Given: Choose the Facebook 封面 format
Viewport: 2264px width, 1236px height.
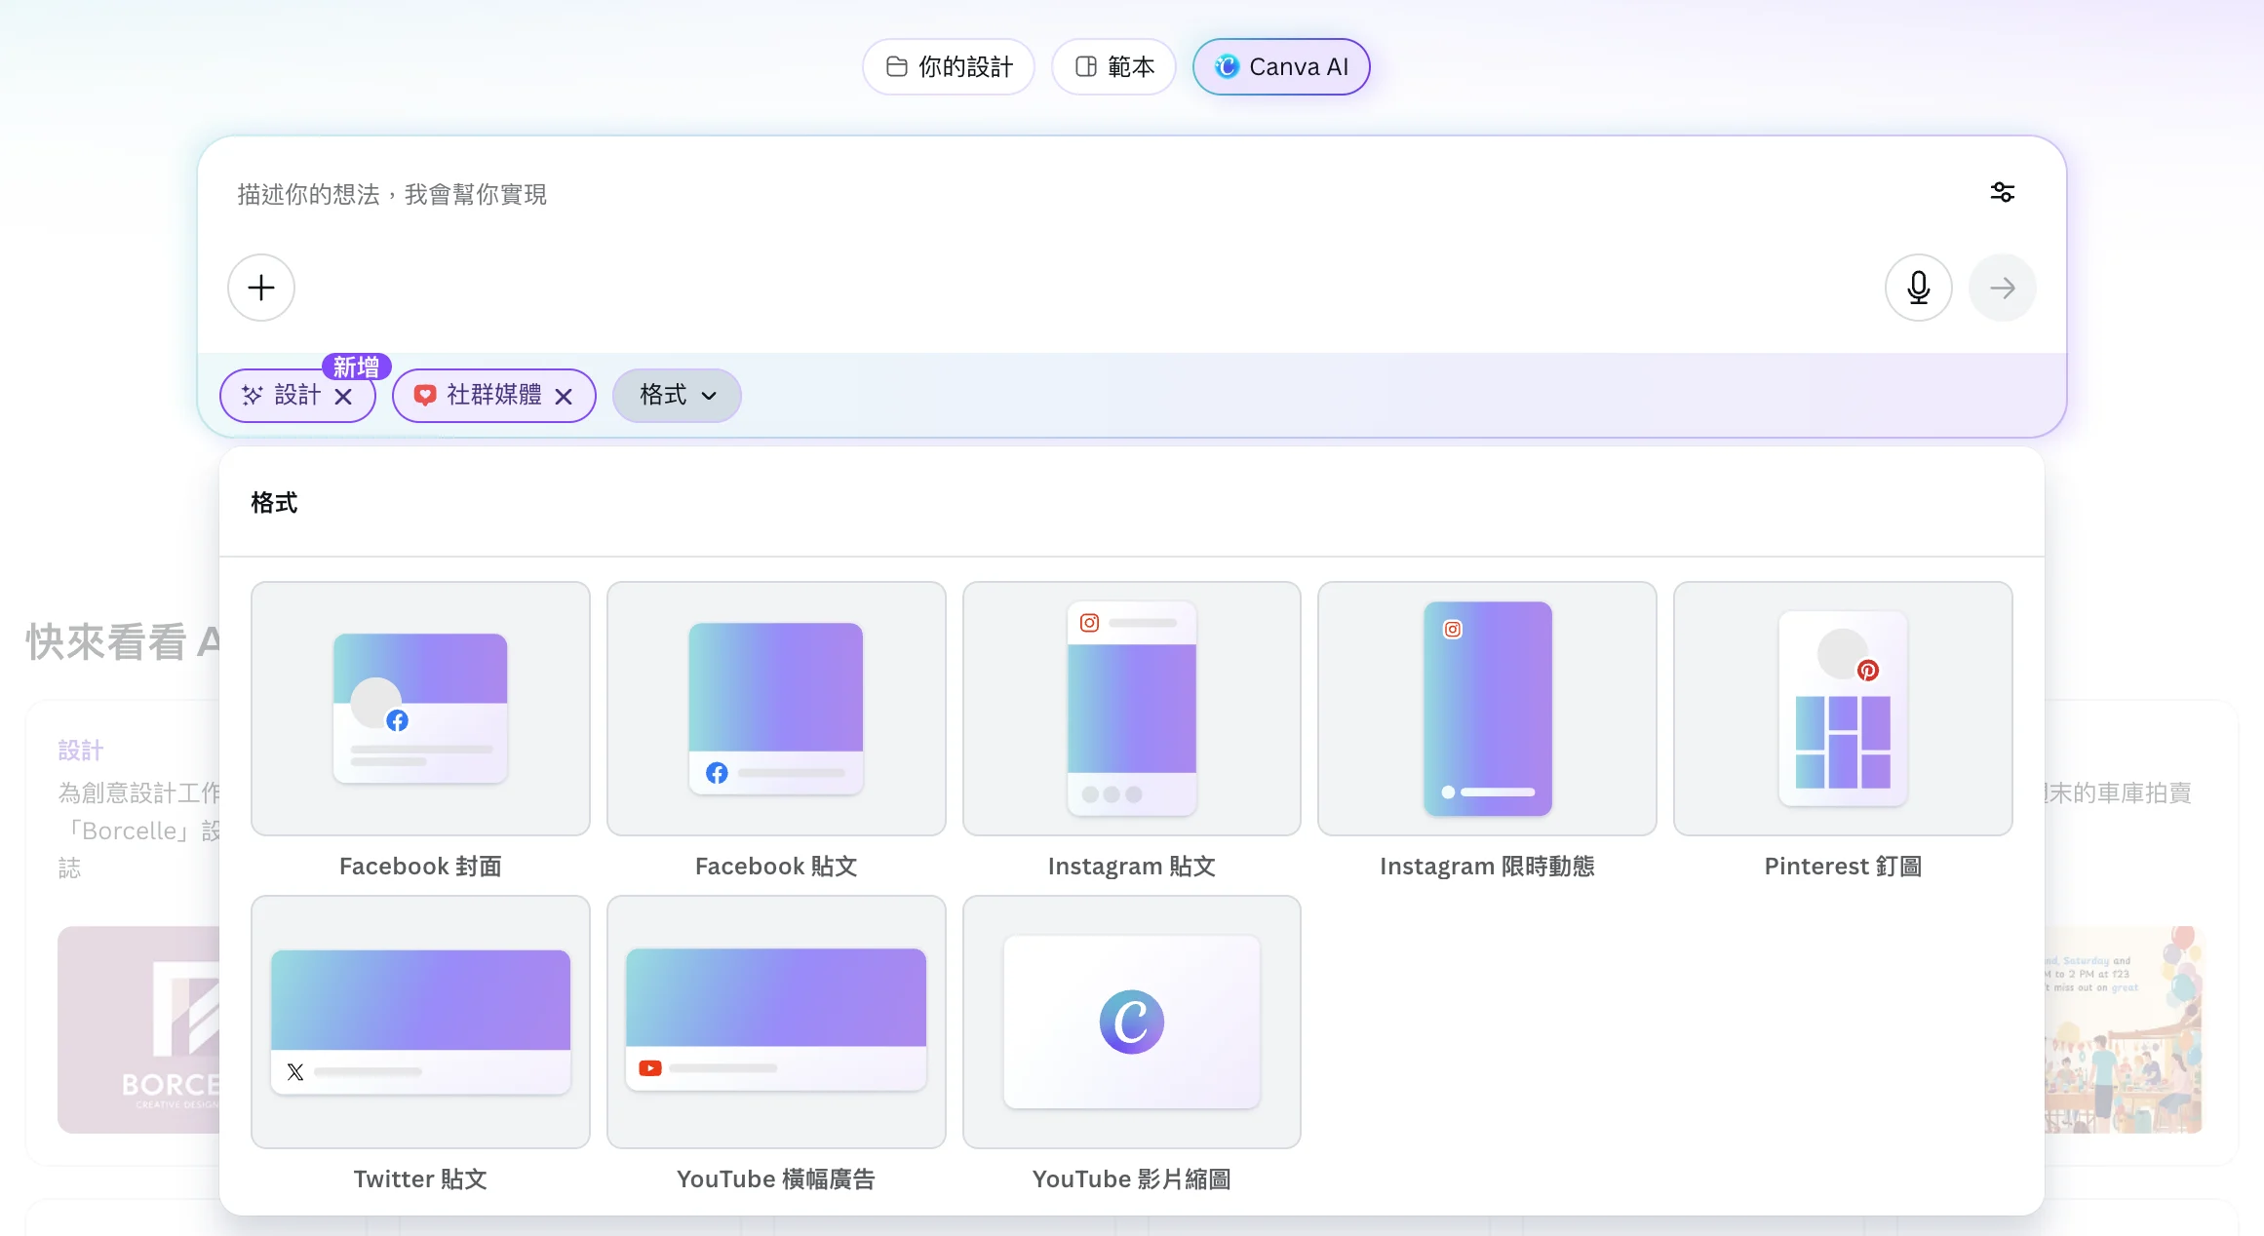Looking at the screenshot, I should (x=420, y=710).
